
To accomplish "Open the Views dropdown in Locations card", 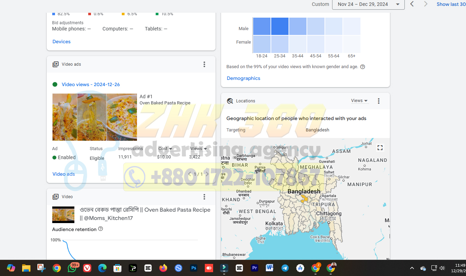I will point(359,101).
